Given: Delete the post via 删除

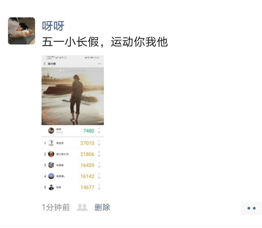Looking at the screenshot, I should 102,207.
